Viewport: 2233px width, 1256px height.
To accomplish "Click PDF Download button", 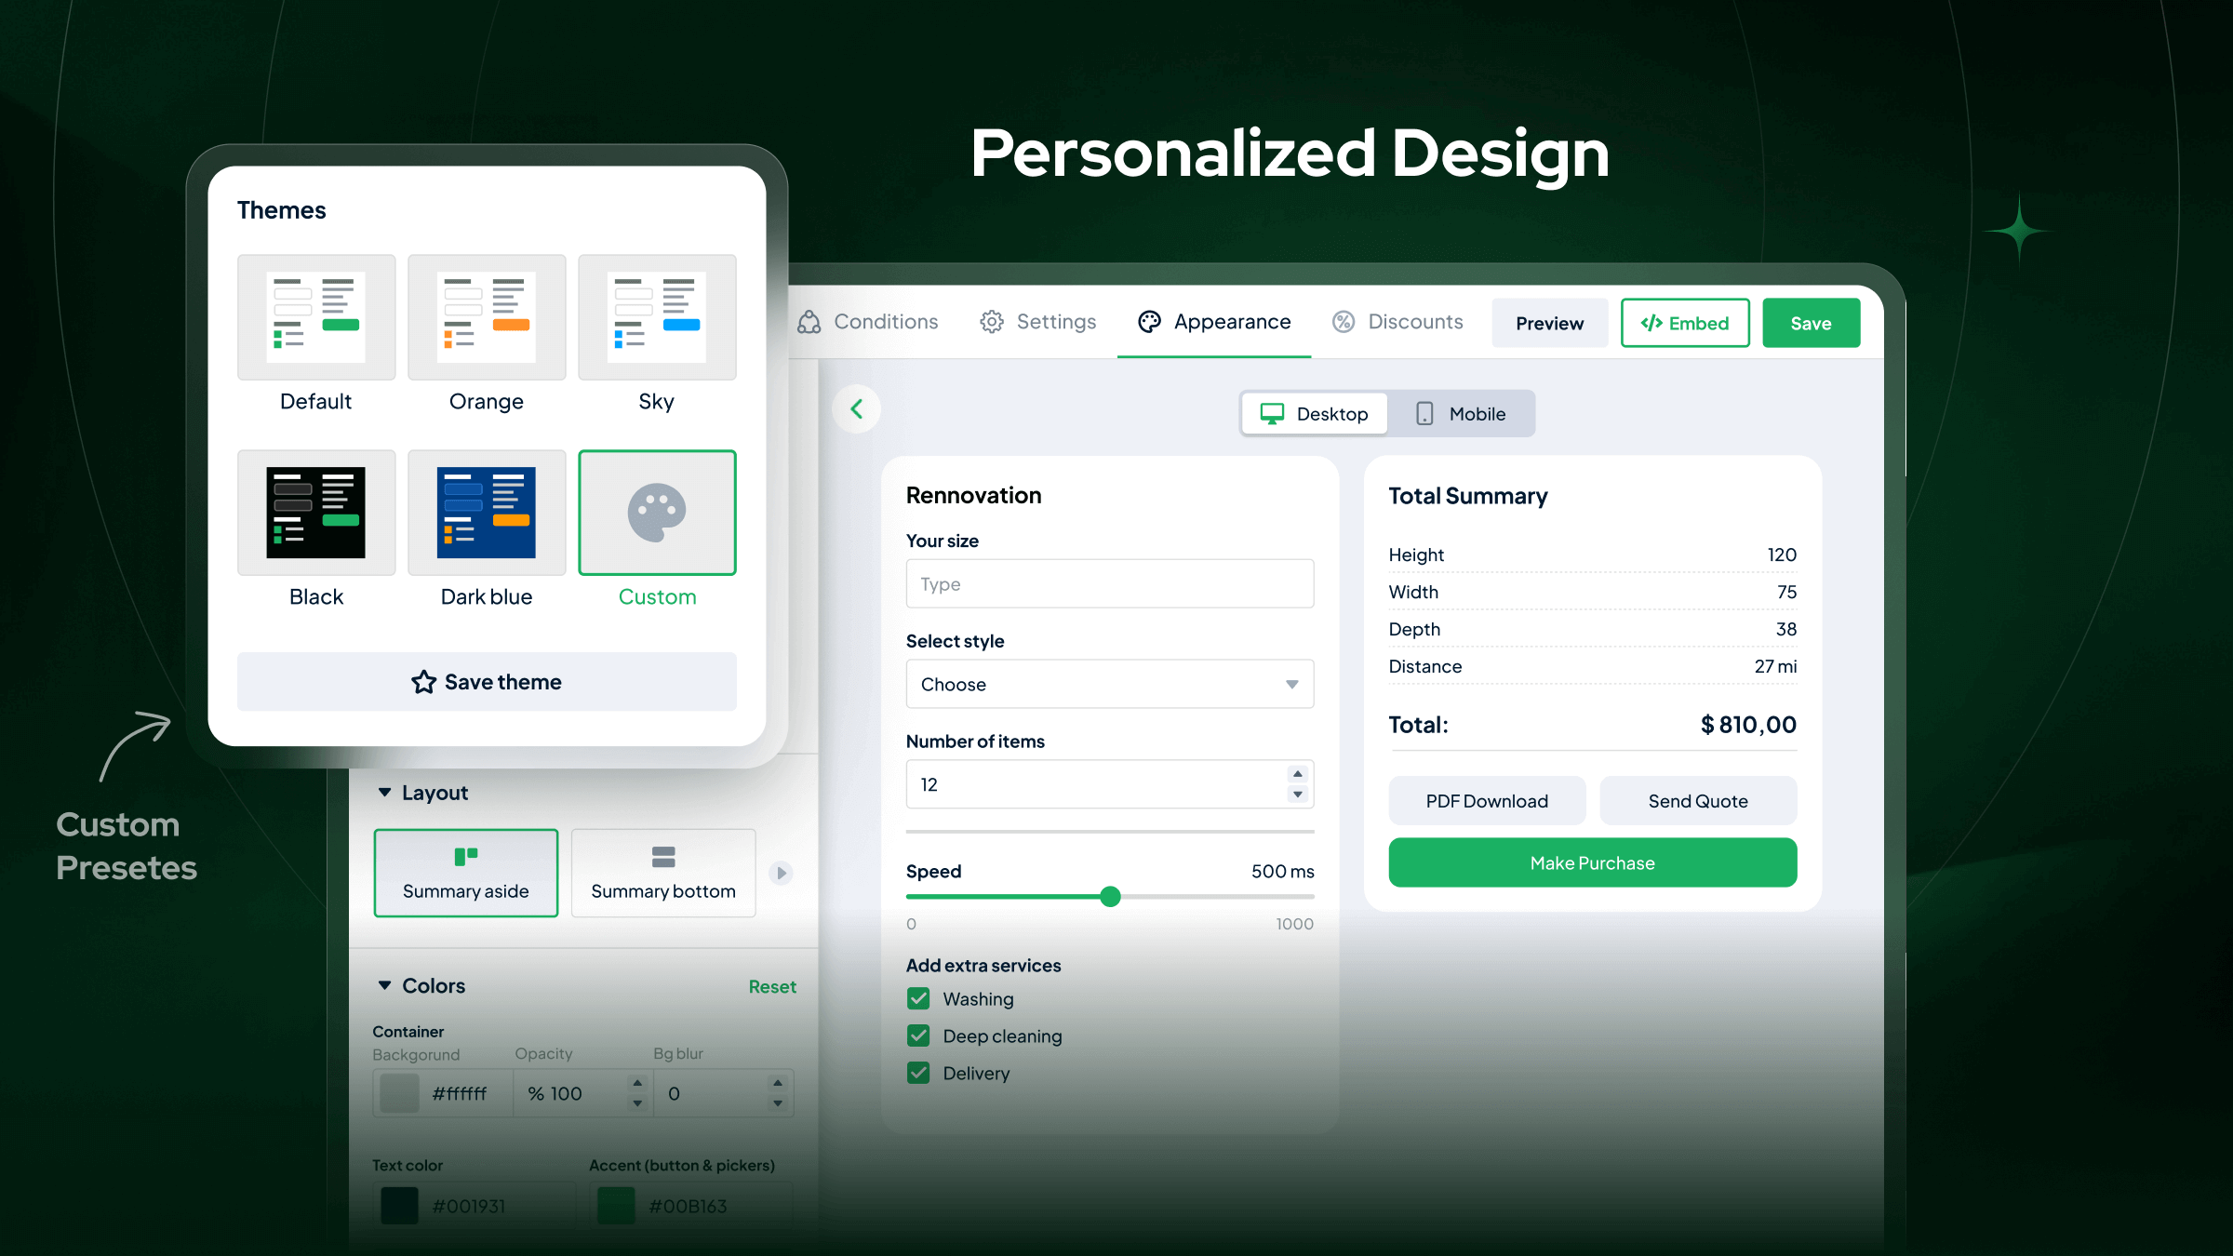I will click(x=1486, y=800).
